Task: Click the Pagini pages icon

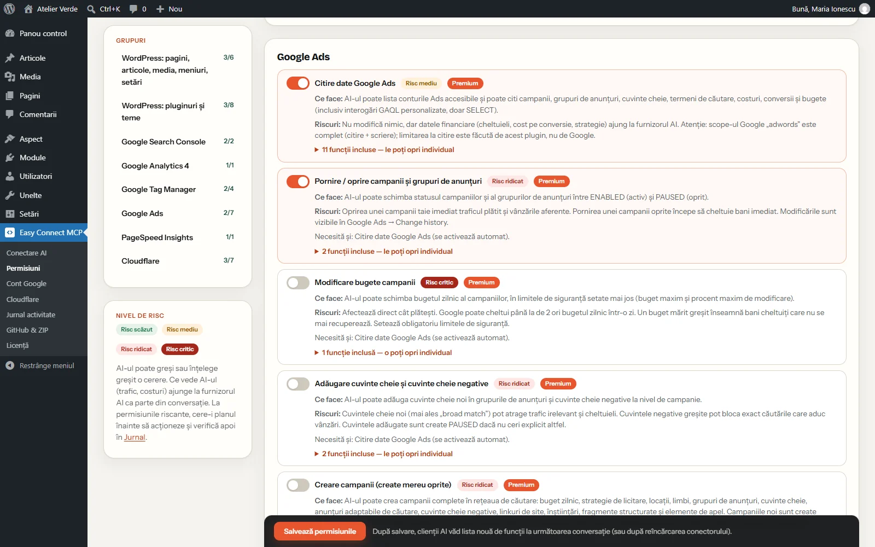Action: 10,96
